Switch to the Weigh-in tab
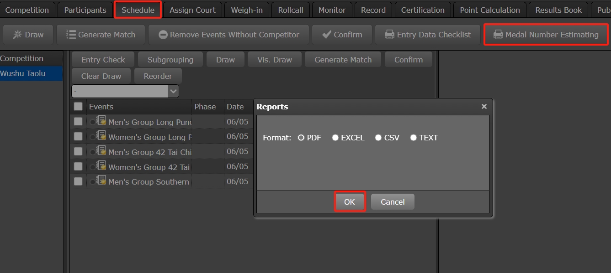 pyautogui.click(x=246, y=10)
